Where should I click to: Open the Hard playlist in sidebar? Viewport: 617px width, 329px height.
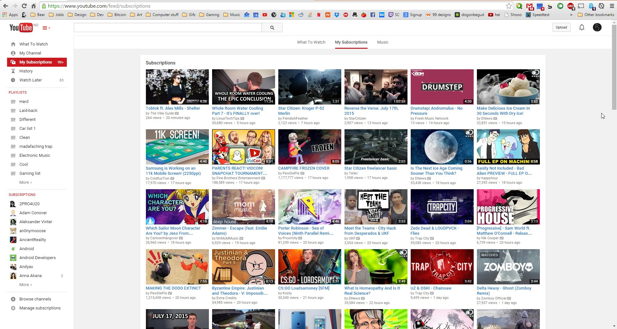click(x=24, y=102)
